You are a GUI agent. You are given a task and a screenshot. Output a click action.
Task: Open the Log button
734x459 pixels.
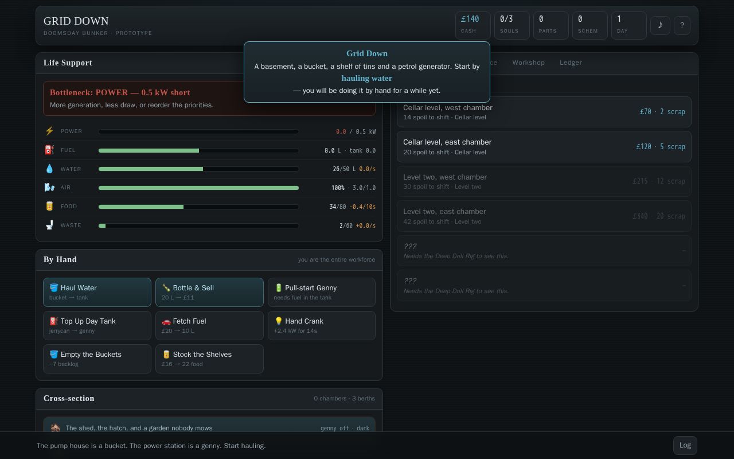[685, 445]
